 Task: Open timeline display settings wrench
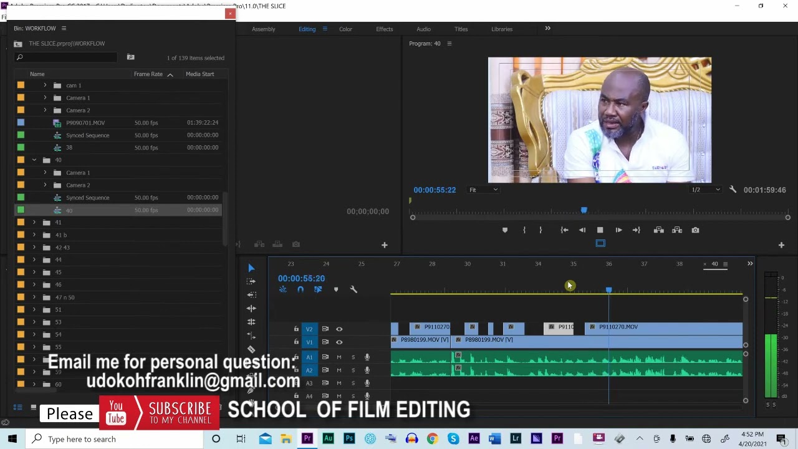(x=353, y=289)
